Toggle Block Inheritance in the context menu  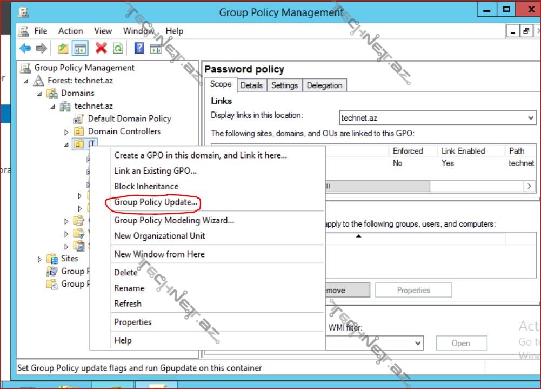point(146,186)
